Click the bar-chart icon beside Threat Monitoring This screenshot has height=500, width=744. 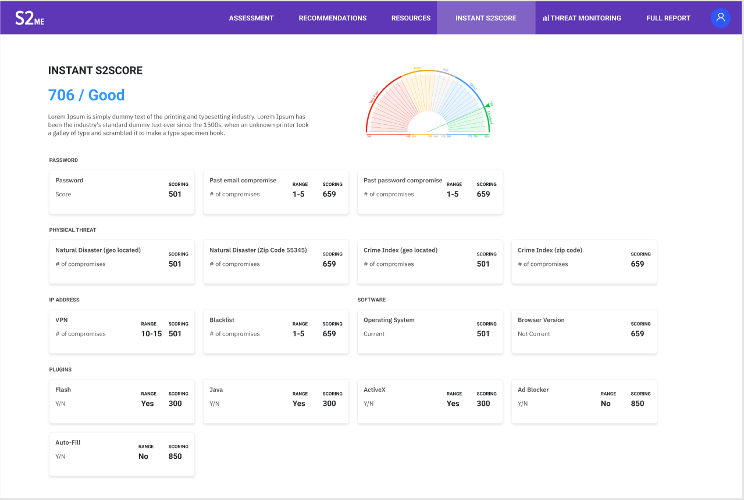point(545,17)
